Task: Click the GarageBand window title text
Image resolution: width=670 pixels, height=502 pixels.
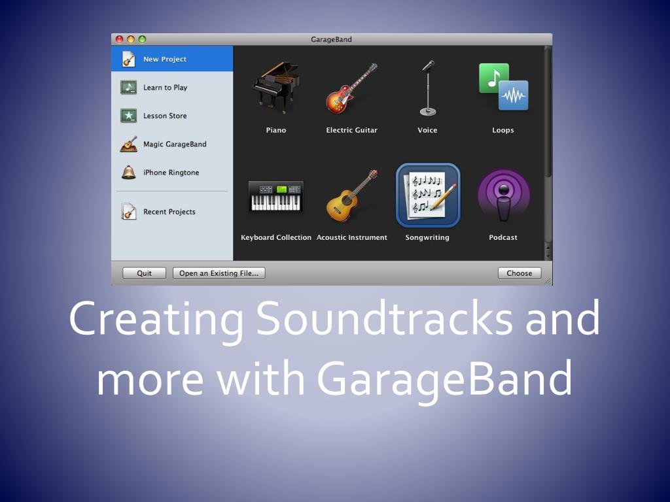Action: point(331,39)
